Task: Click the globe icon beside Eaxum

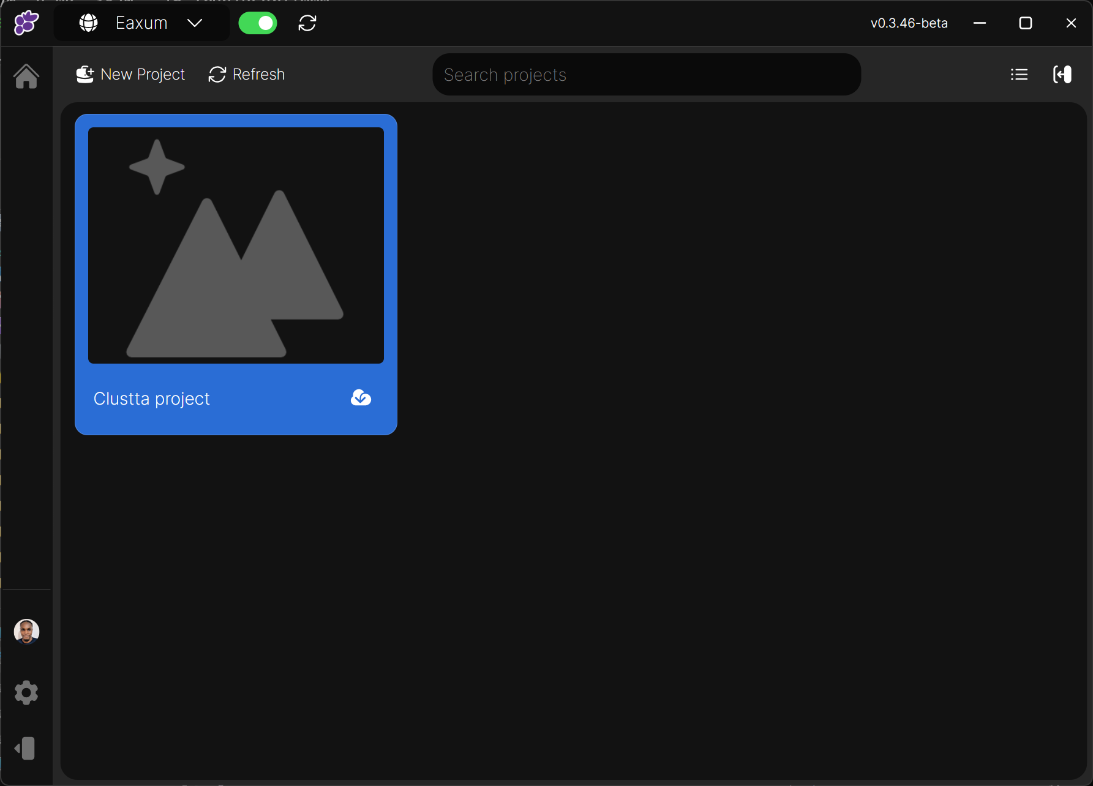Action: pyautogui.click(x=89, y=23)
